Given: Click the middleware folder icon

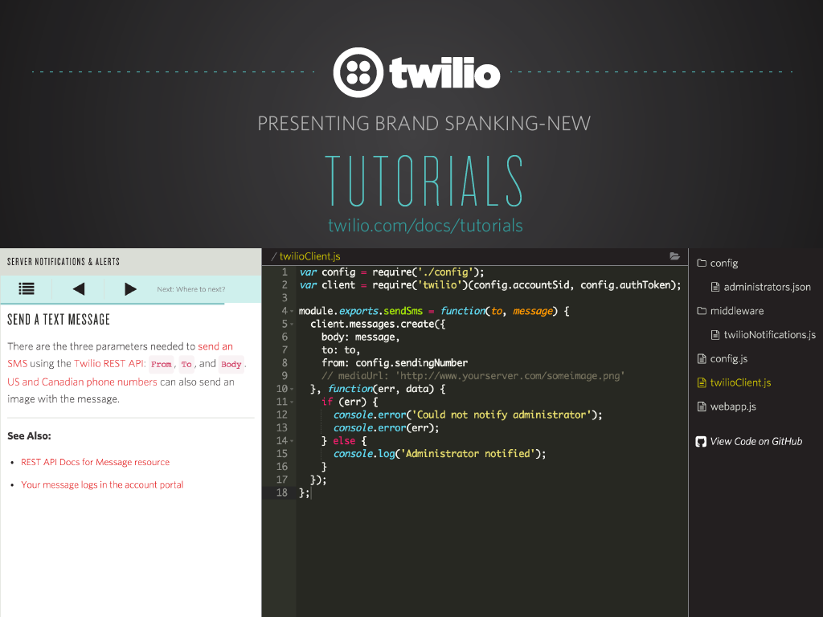Looking at the screenshot, I should 701,311.
